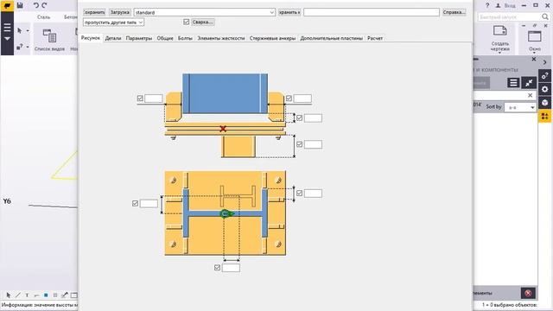This screenshot has height=311, width=553.
Task: Expand side pane with the chevron arrow
Action: tap(545, 62)
